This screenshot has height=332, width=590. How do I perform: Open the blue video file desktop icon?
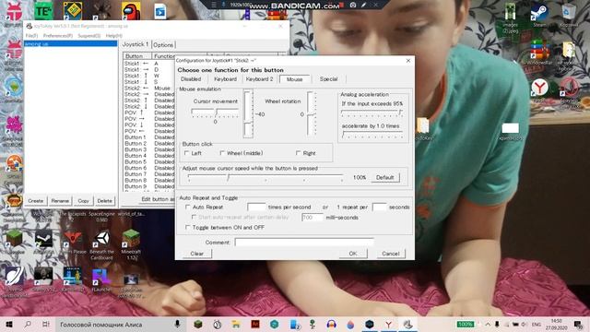[x=159, y=11]
